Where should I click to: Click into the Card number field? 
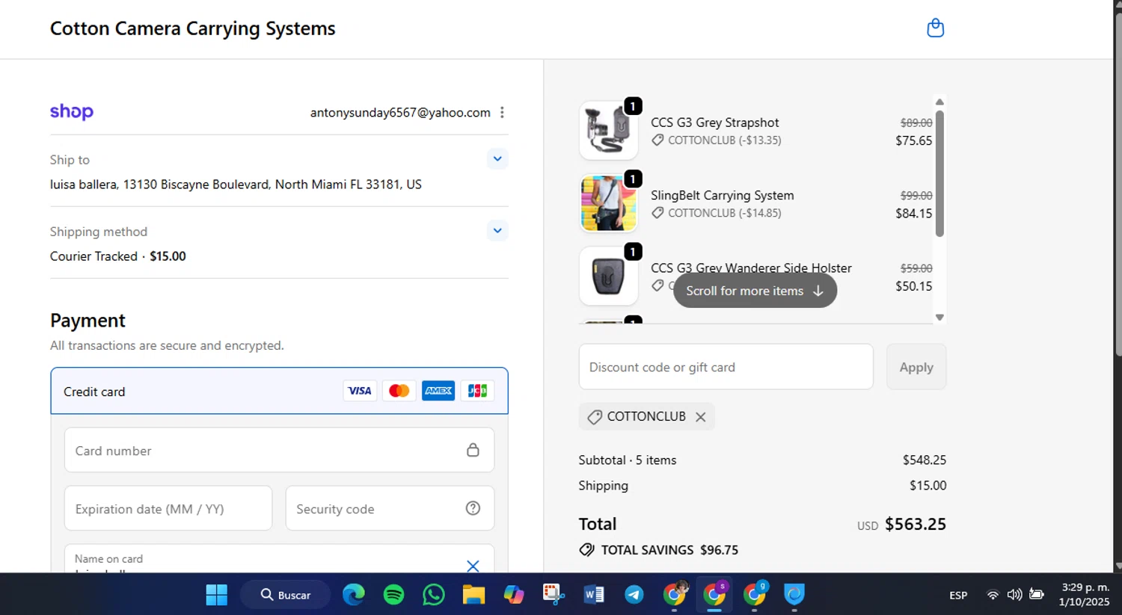click(x=279, y=450)
